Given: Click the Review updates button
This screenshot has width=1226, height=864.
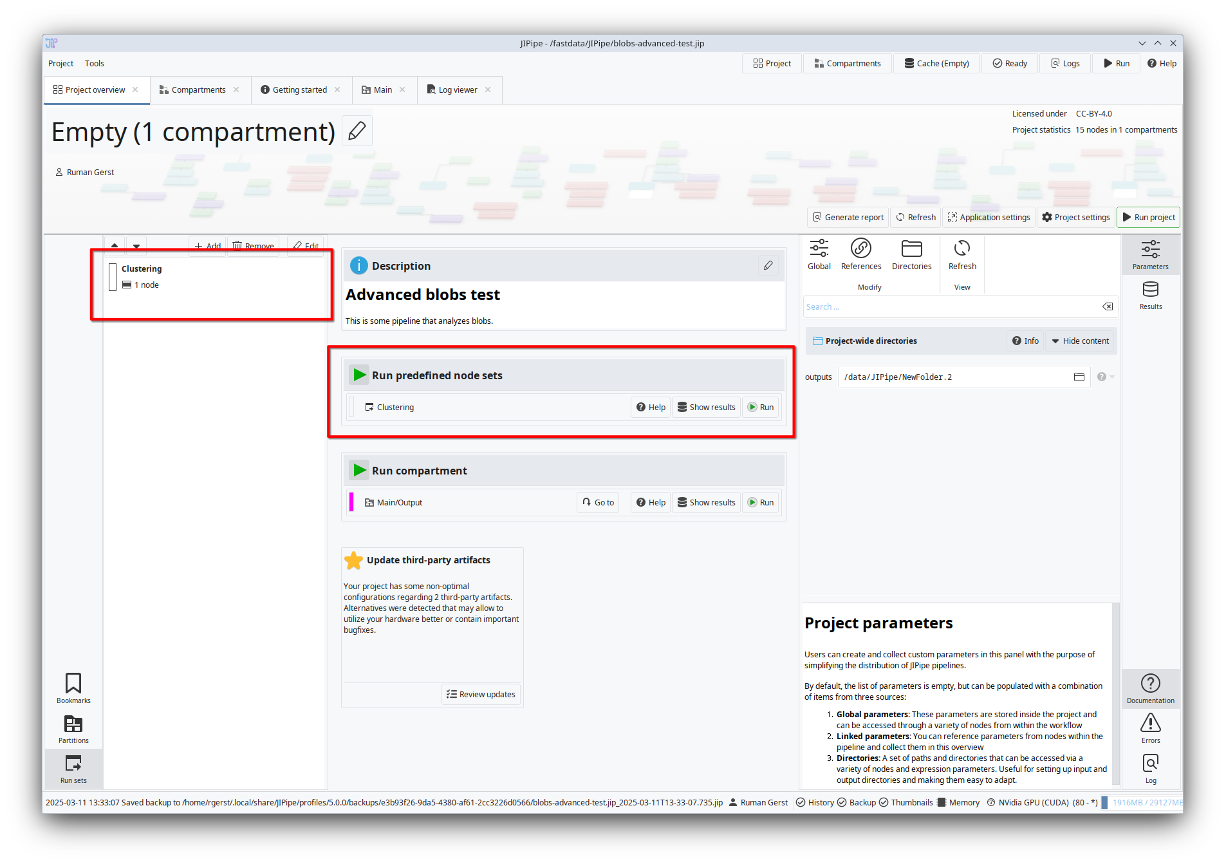Looking at the screenshot, I should click(481, 694).
